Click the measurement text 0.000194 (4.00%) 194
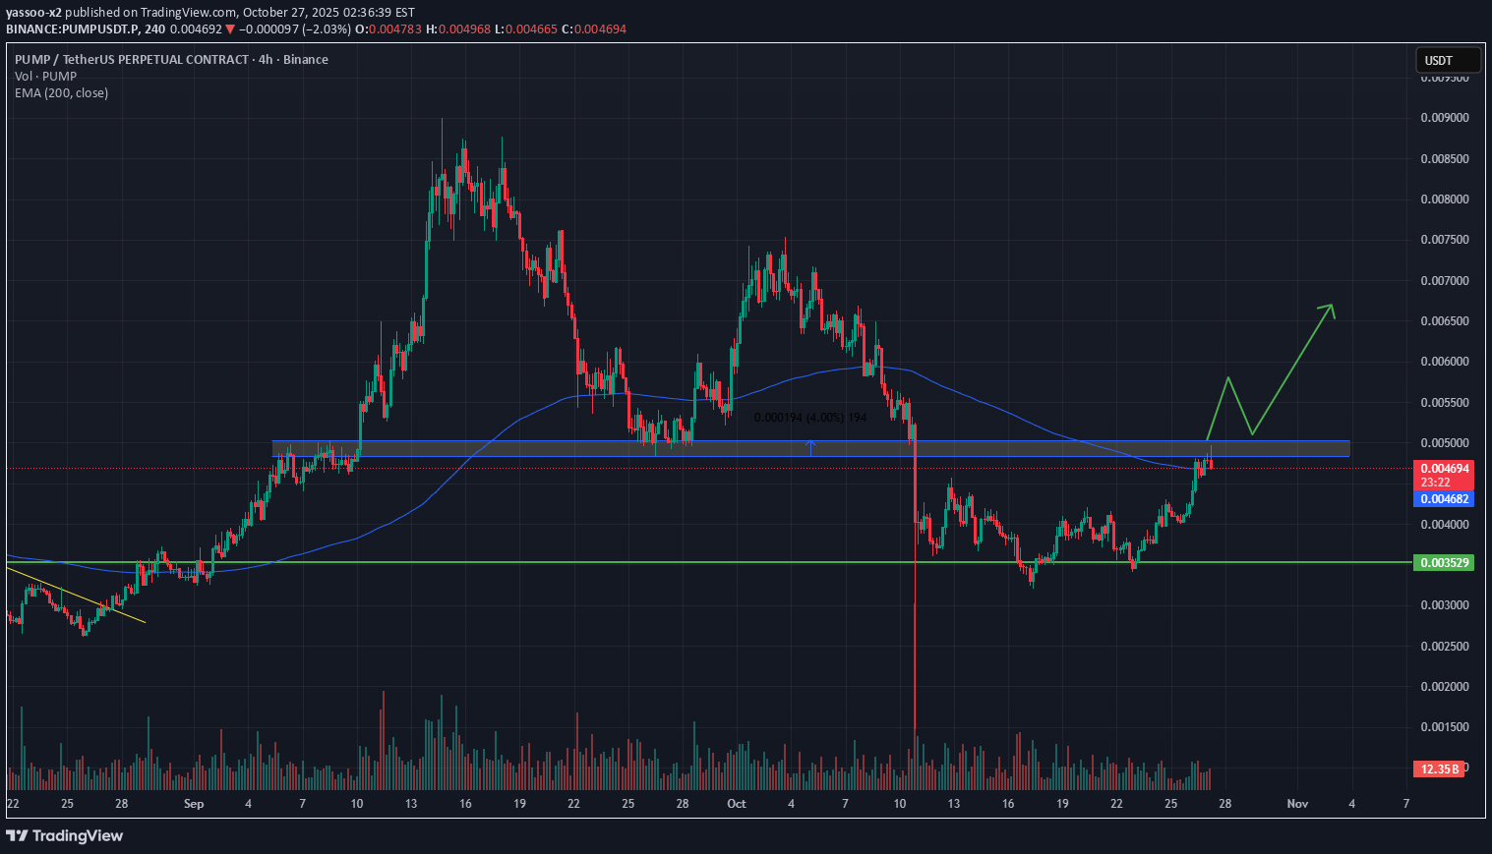This screenshot has width=1492, height=854. [x=810, y=418]
